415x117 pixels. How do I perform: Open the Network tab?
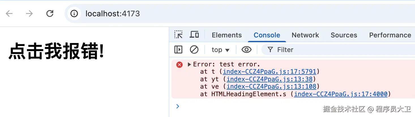[x=305, y=35]
